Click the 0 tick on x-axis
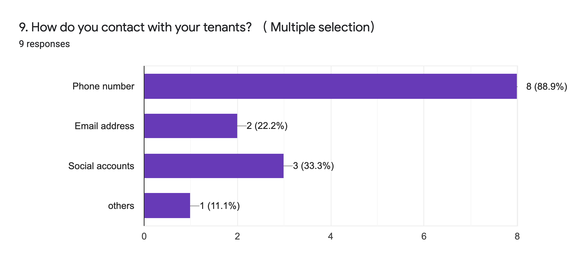This screenshot has height=273, width=575. pyautogui.click(x=144, y=236)
